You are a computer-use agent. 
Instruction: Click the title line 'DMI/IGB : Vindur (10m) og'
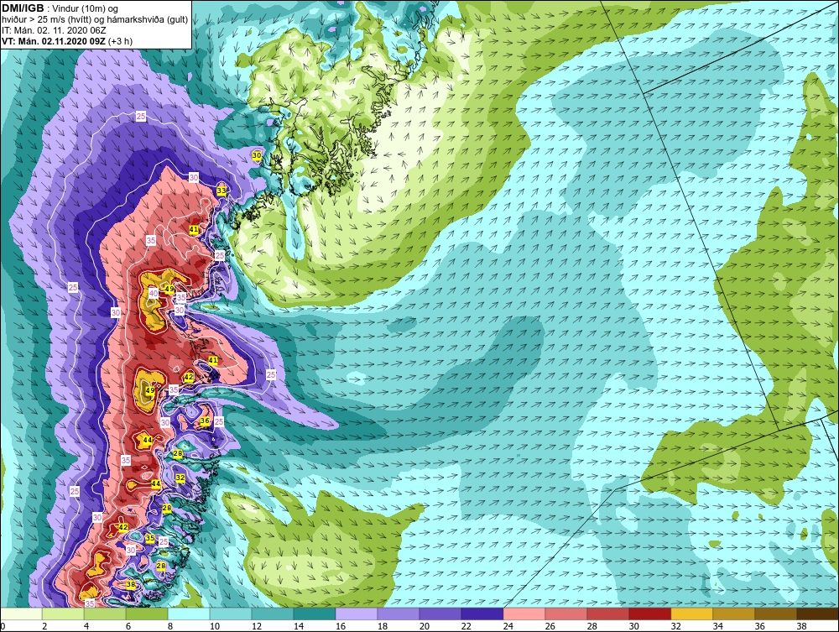[60, 8]
